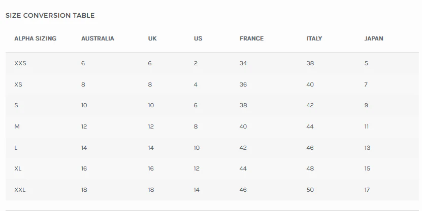Click the AUSTRALIA column header

point(98,38)
